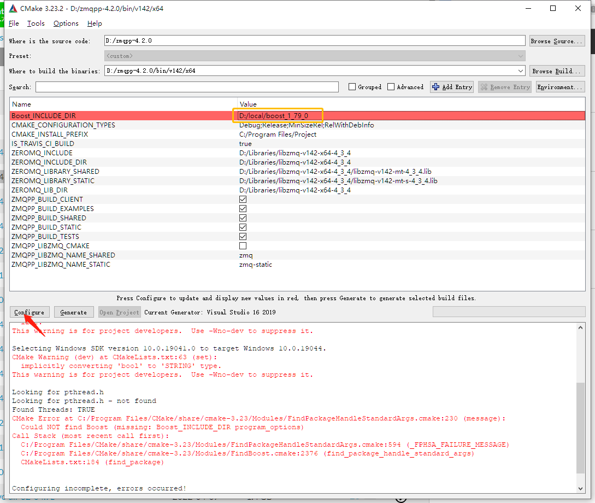This screenshot has height=503, width=595.
Task: Click the blue plus Add Entry icon
Action: 435,87
